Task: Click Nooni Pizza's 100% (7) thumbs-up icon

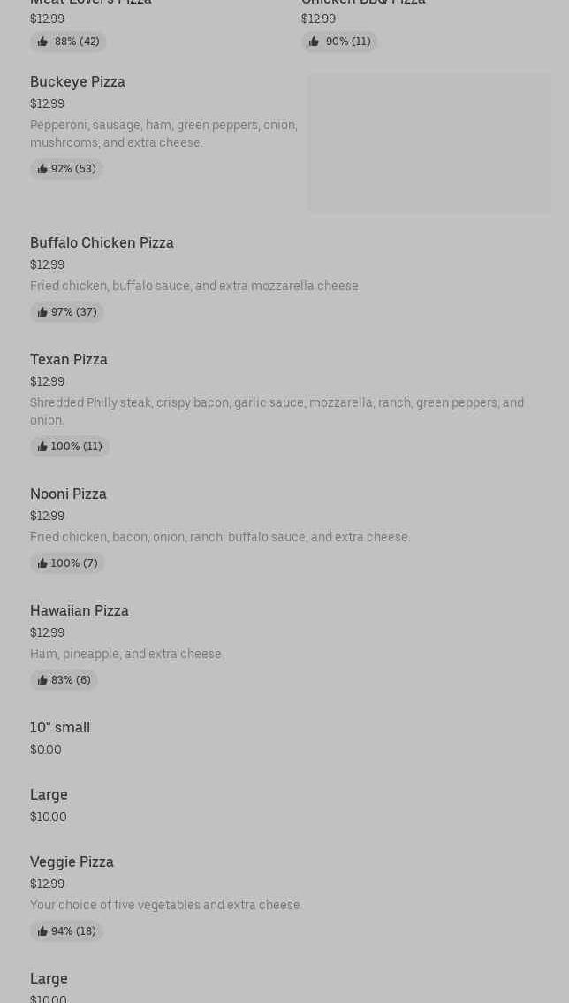Action: [x=42, y=563]
